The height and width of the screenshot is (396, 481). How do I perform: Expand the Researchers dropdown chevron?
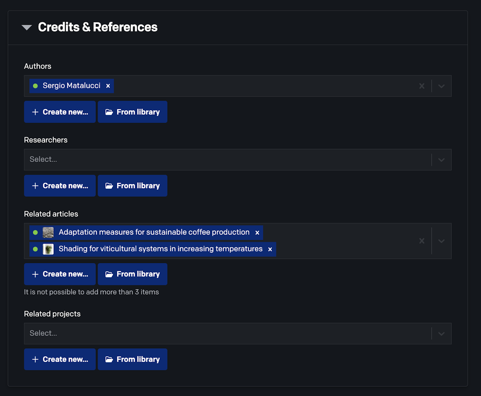click(441, 160)
